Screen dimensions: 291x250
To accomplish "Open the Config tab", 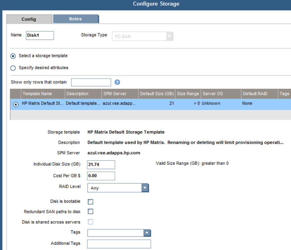I will pyautogui.click(x=29, y=19).
